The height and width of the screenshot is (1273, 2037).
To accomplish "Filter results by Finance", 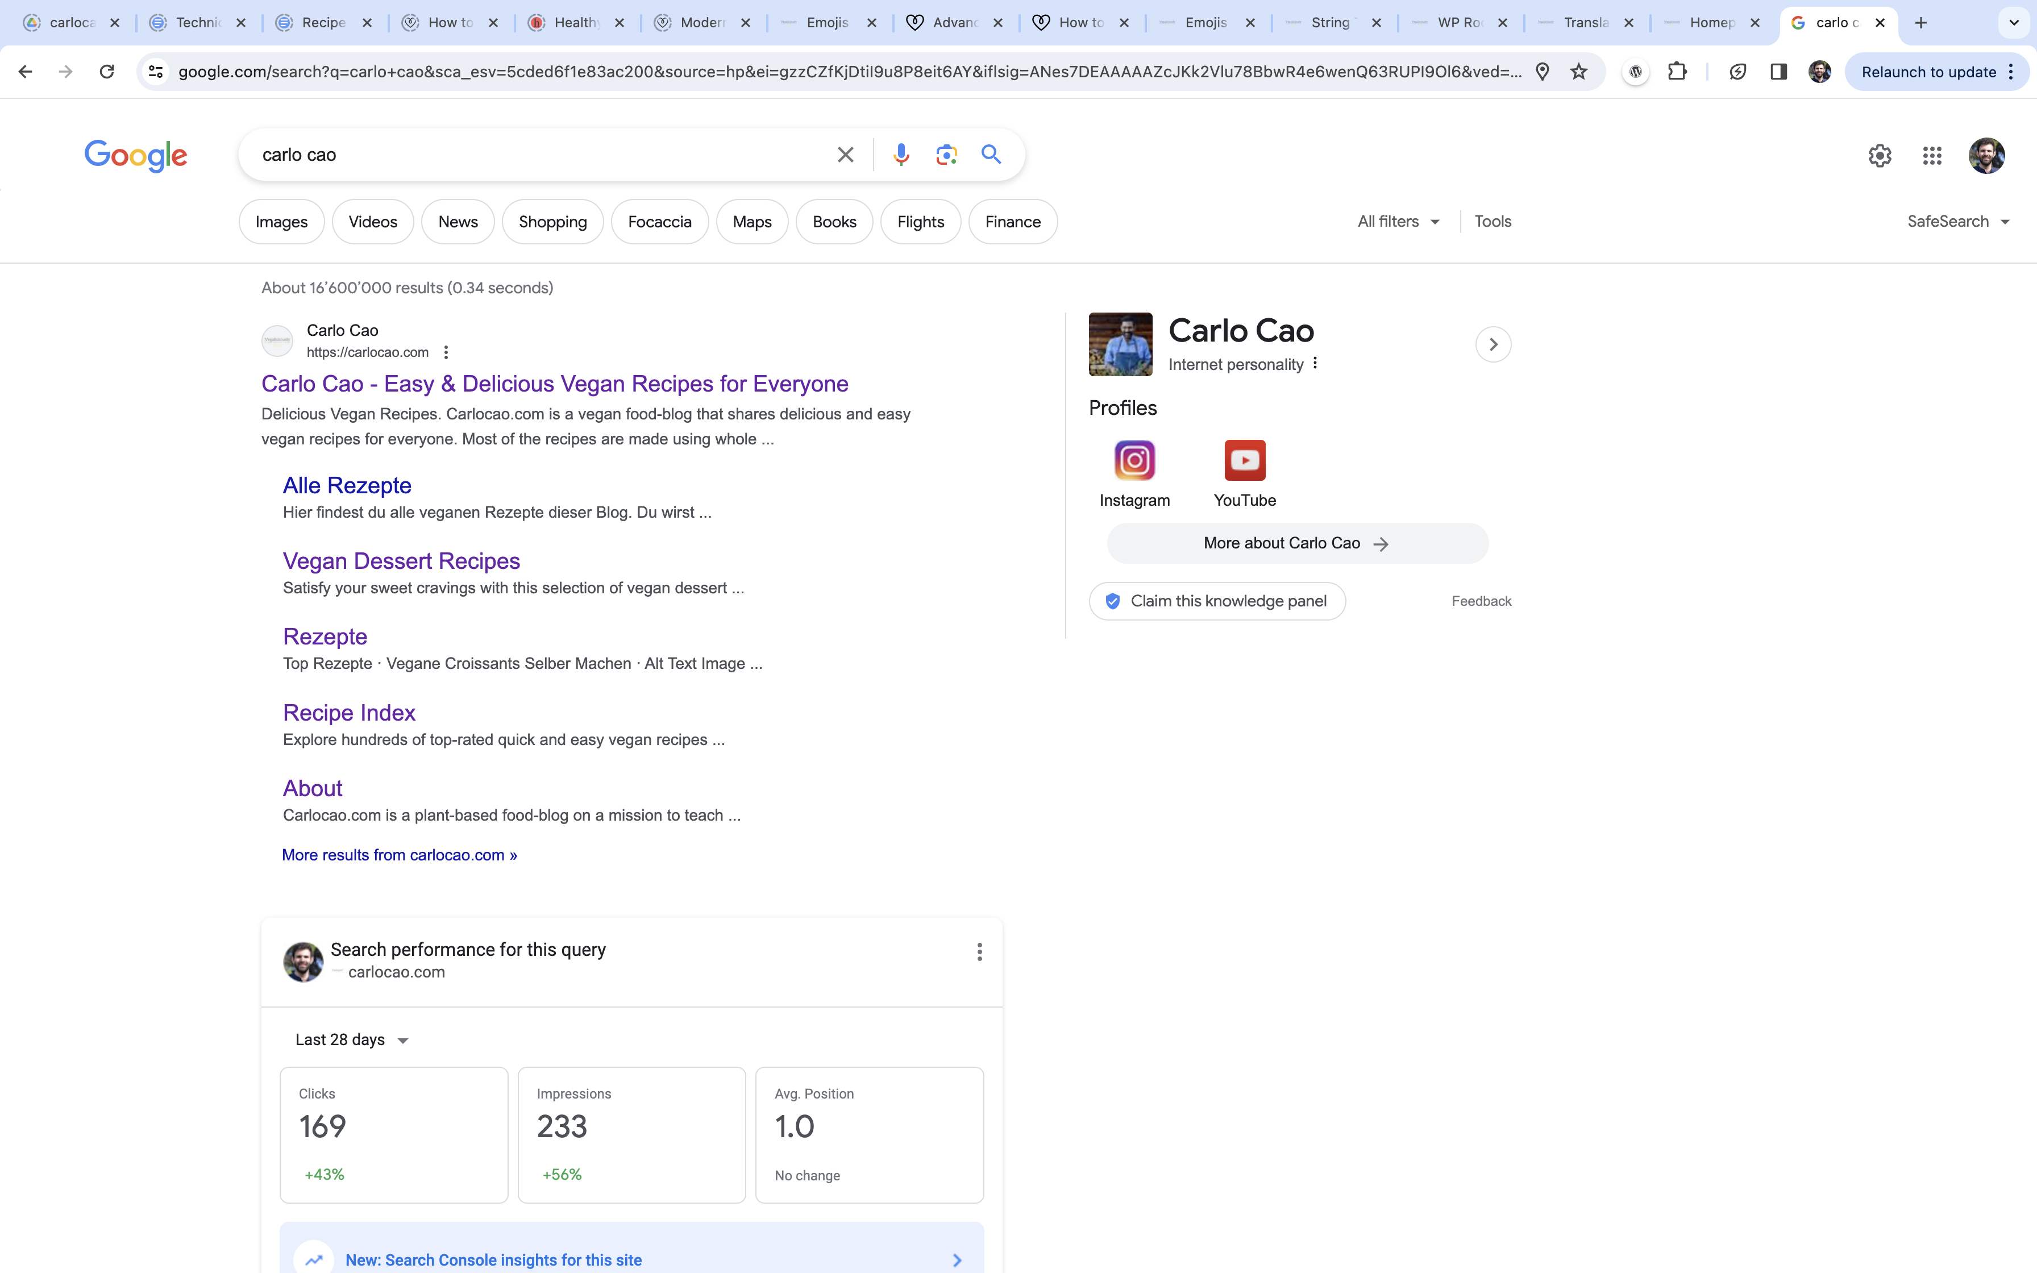I will [x=1013, y=222].
